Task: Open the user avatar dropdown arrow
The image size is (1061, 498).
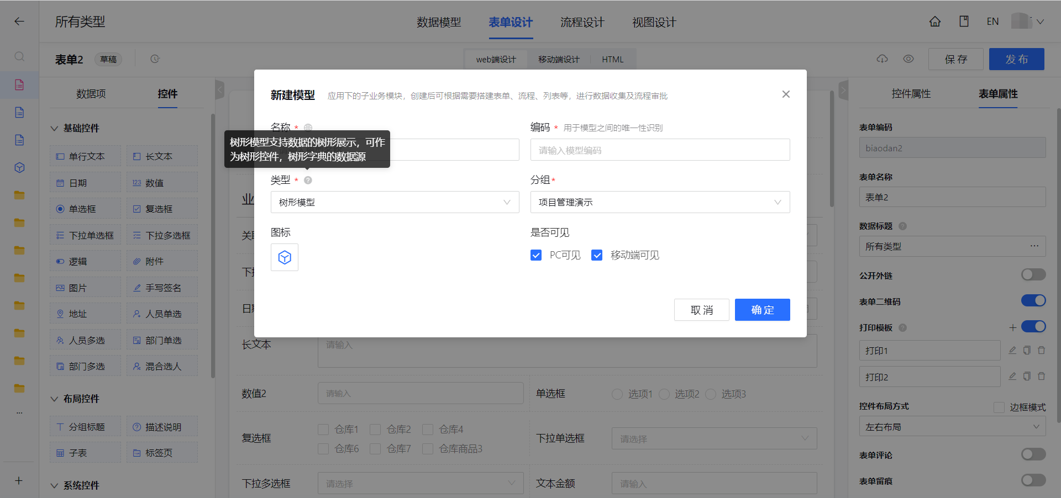Action: [x=1040, y=22]
